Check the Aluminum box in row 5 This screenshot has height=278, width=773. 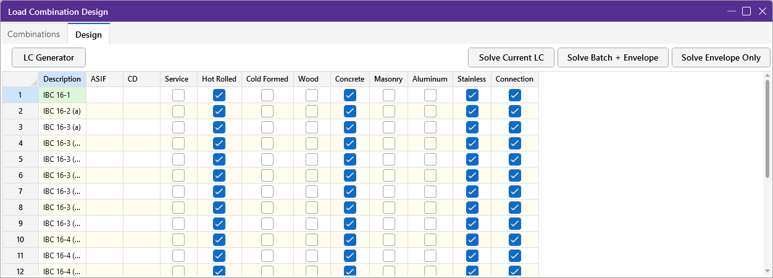430,159
